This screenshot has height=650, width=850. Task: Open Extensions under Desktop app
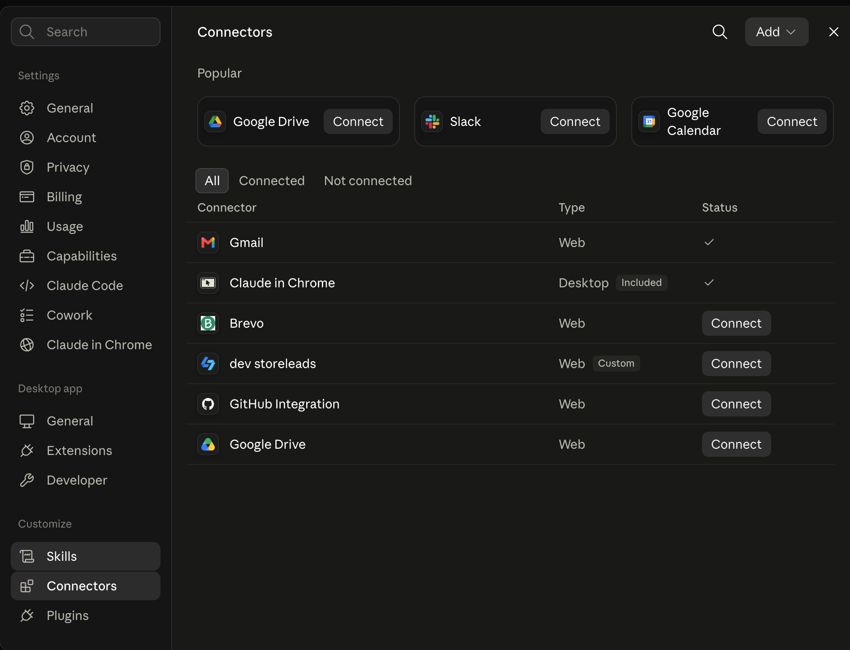pos(86,451)
